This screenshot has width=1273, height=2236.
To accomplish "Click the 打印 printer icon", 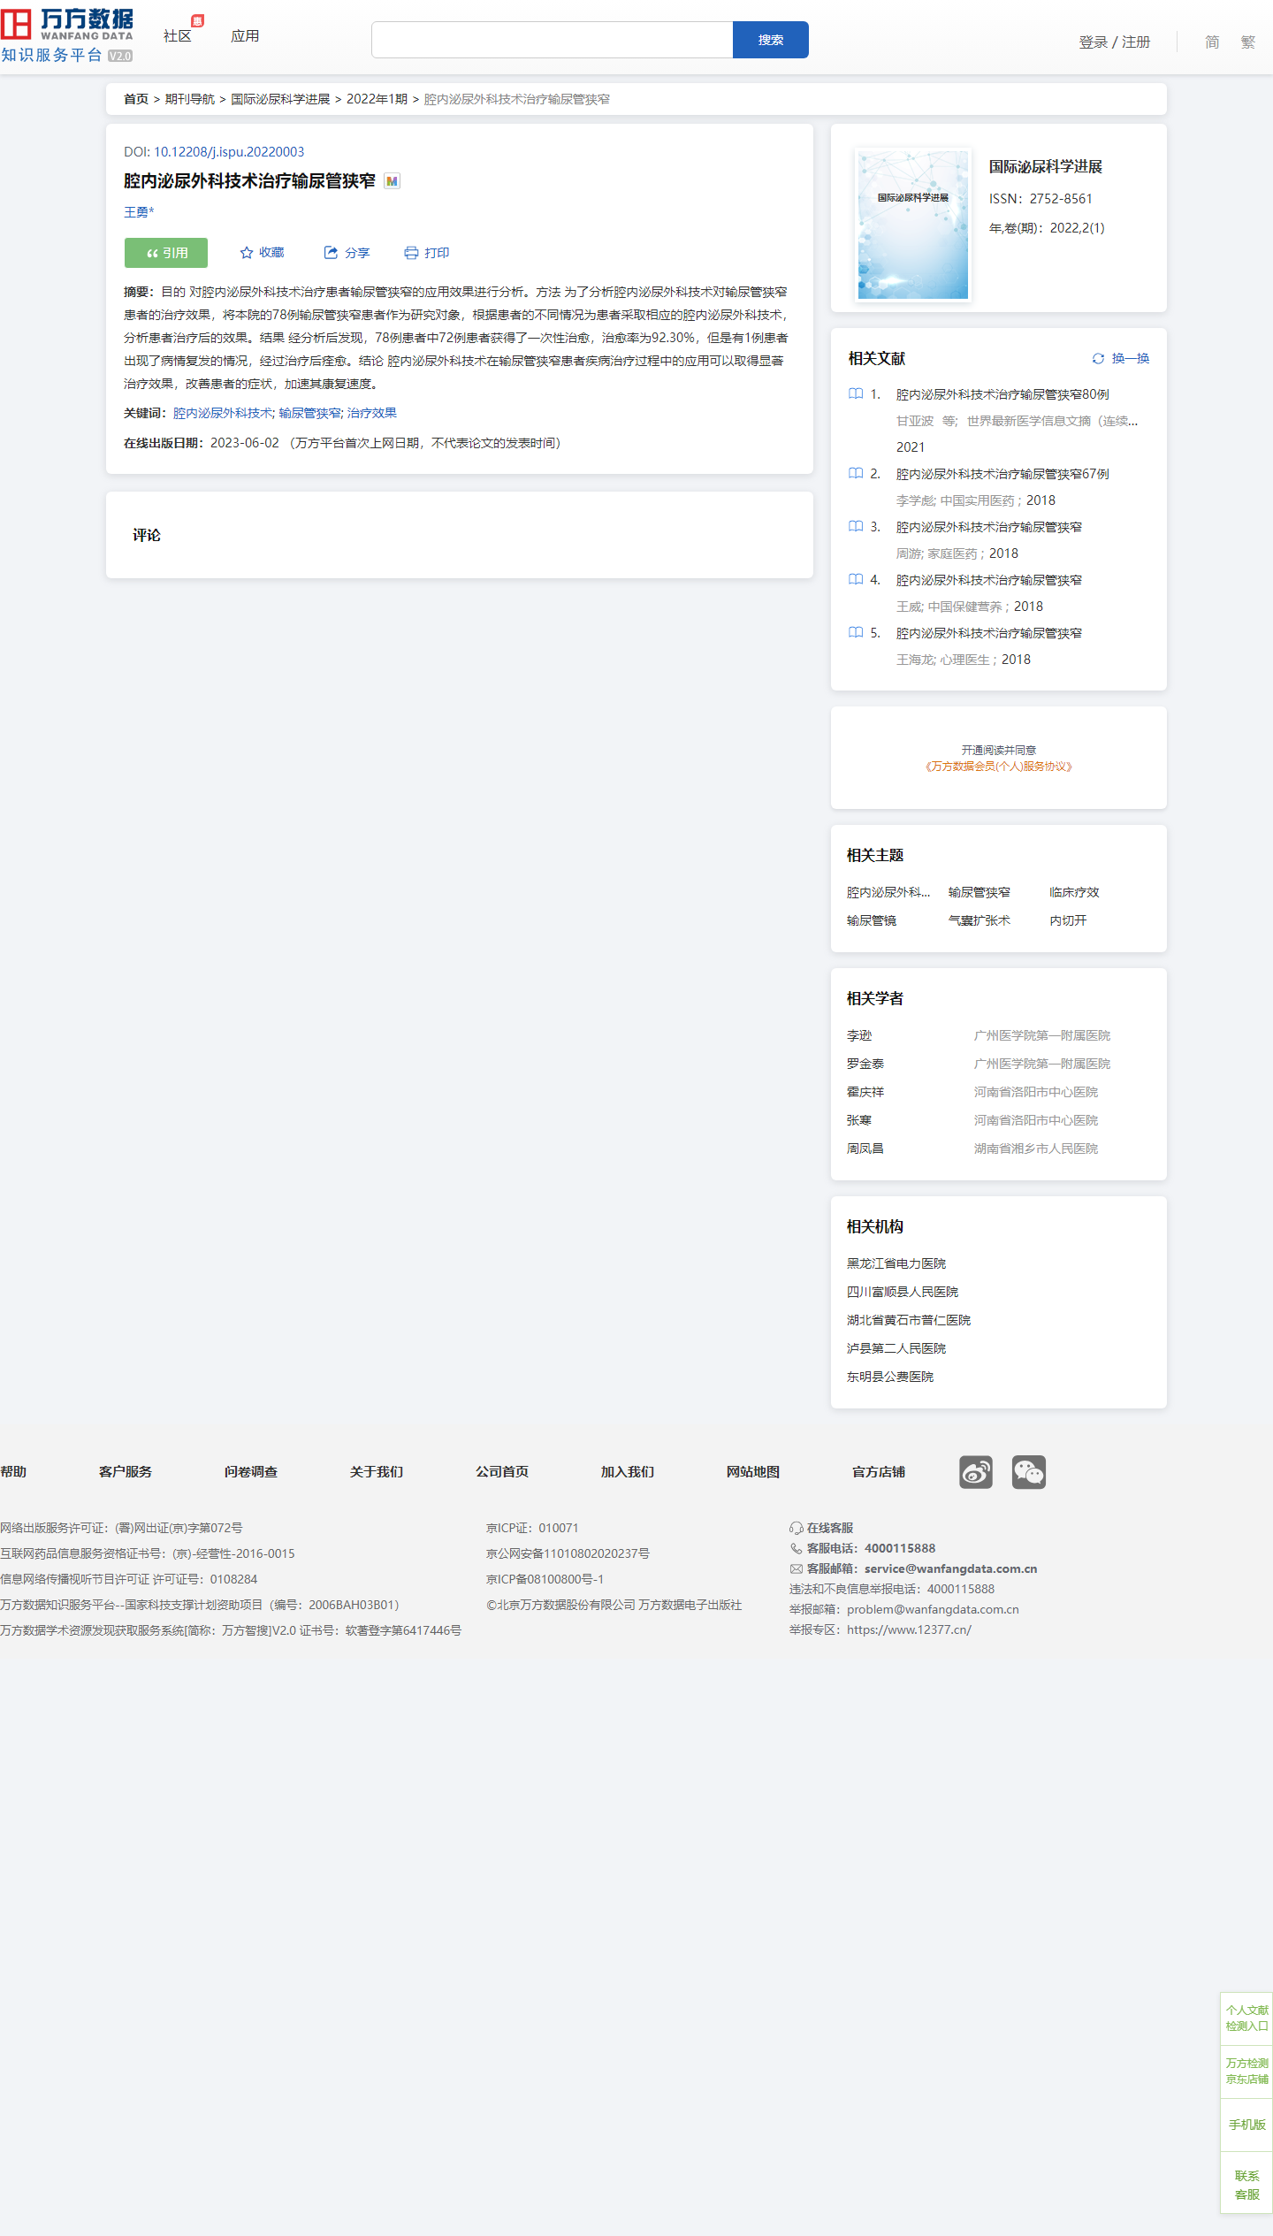I will click(411, 253).
